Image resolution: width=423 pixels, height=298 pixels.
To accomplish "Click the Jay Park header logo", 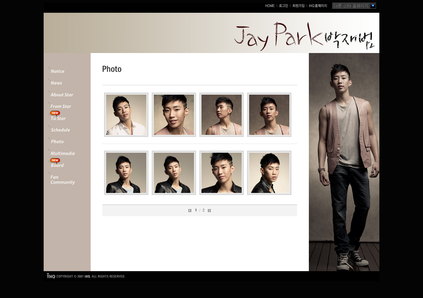I will pyautogui.click(x=304, y=36).
